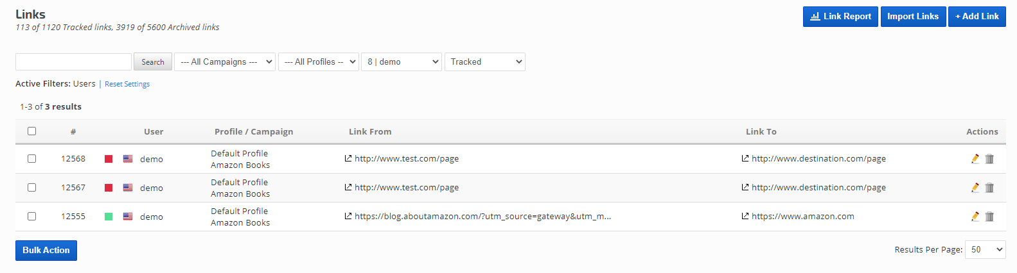Click the trash icon for link 12567
1017x273 pixels.
[x=989, y=188]
